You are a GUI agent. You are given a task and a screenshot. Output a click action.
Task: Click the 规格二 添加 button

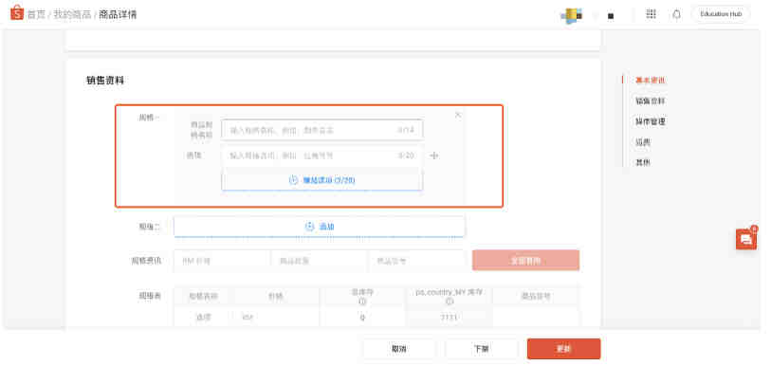320,227
